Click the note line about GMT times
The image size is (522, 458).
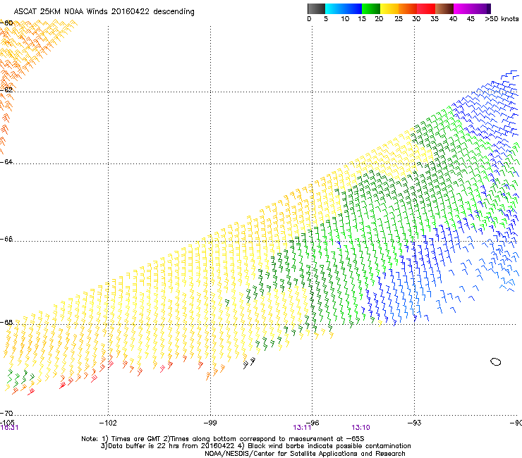[223, 439]
